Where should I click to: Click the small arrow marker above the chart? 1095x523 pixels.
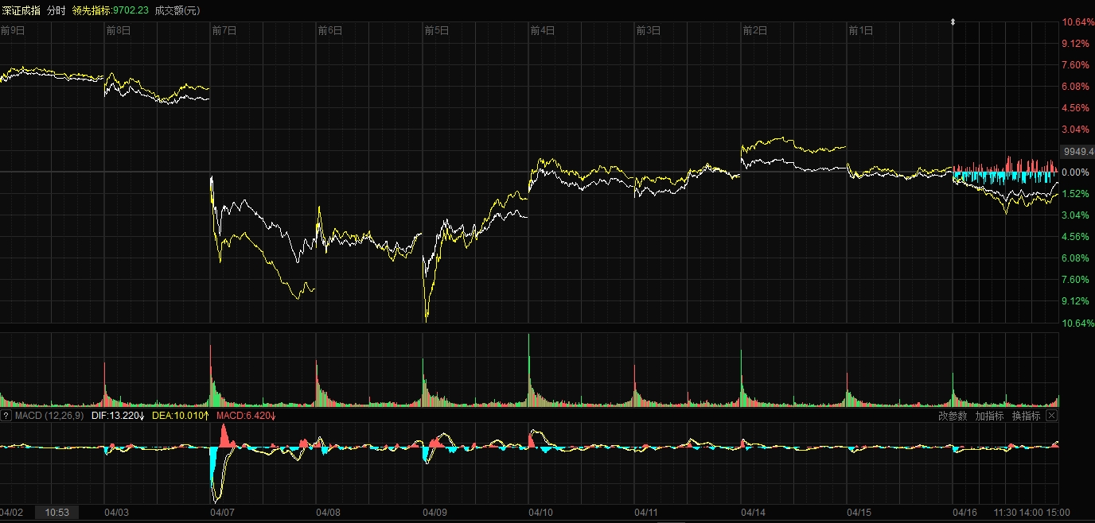pyautogui.click(x=953, y=22)
